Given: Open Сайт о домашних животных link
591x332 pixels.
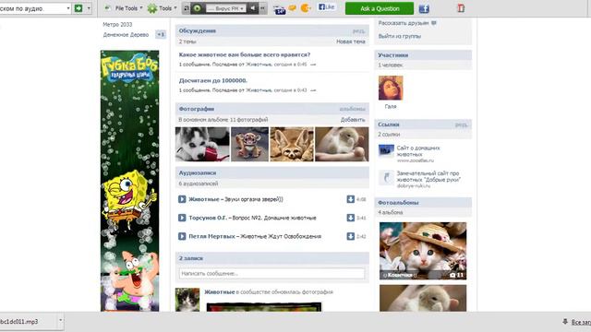Looking at the screenshot, I should point(418,151).
